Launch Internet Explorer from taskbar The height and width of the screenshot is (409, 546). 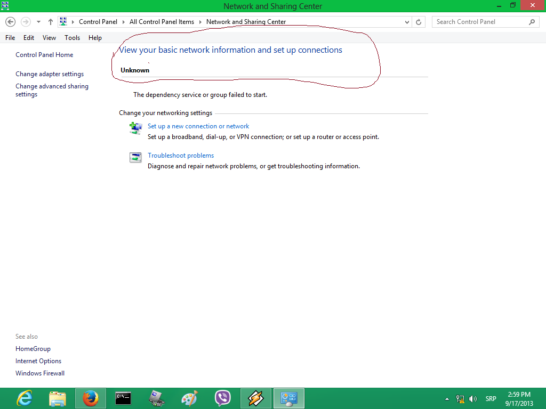(25, 398)
